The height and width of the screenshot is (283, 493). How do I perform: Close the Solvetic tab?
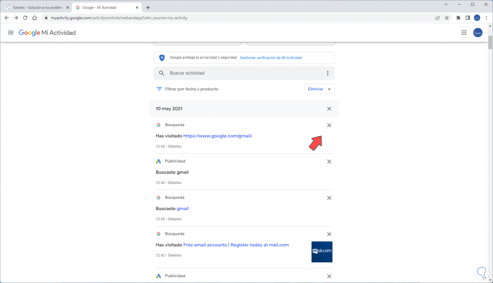point(68,7)
